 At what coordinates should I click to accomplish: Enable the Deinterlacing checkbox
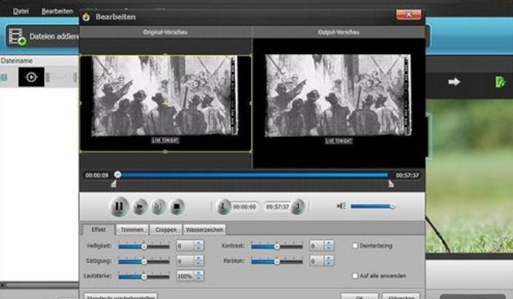click(355, 245)
